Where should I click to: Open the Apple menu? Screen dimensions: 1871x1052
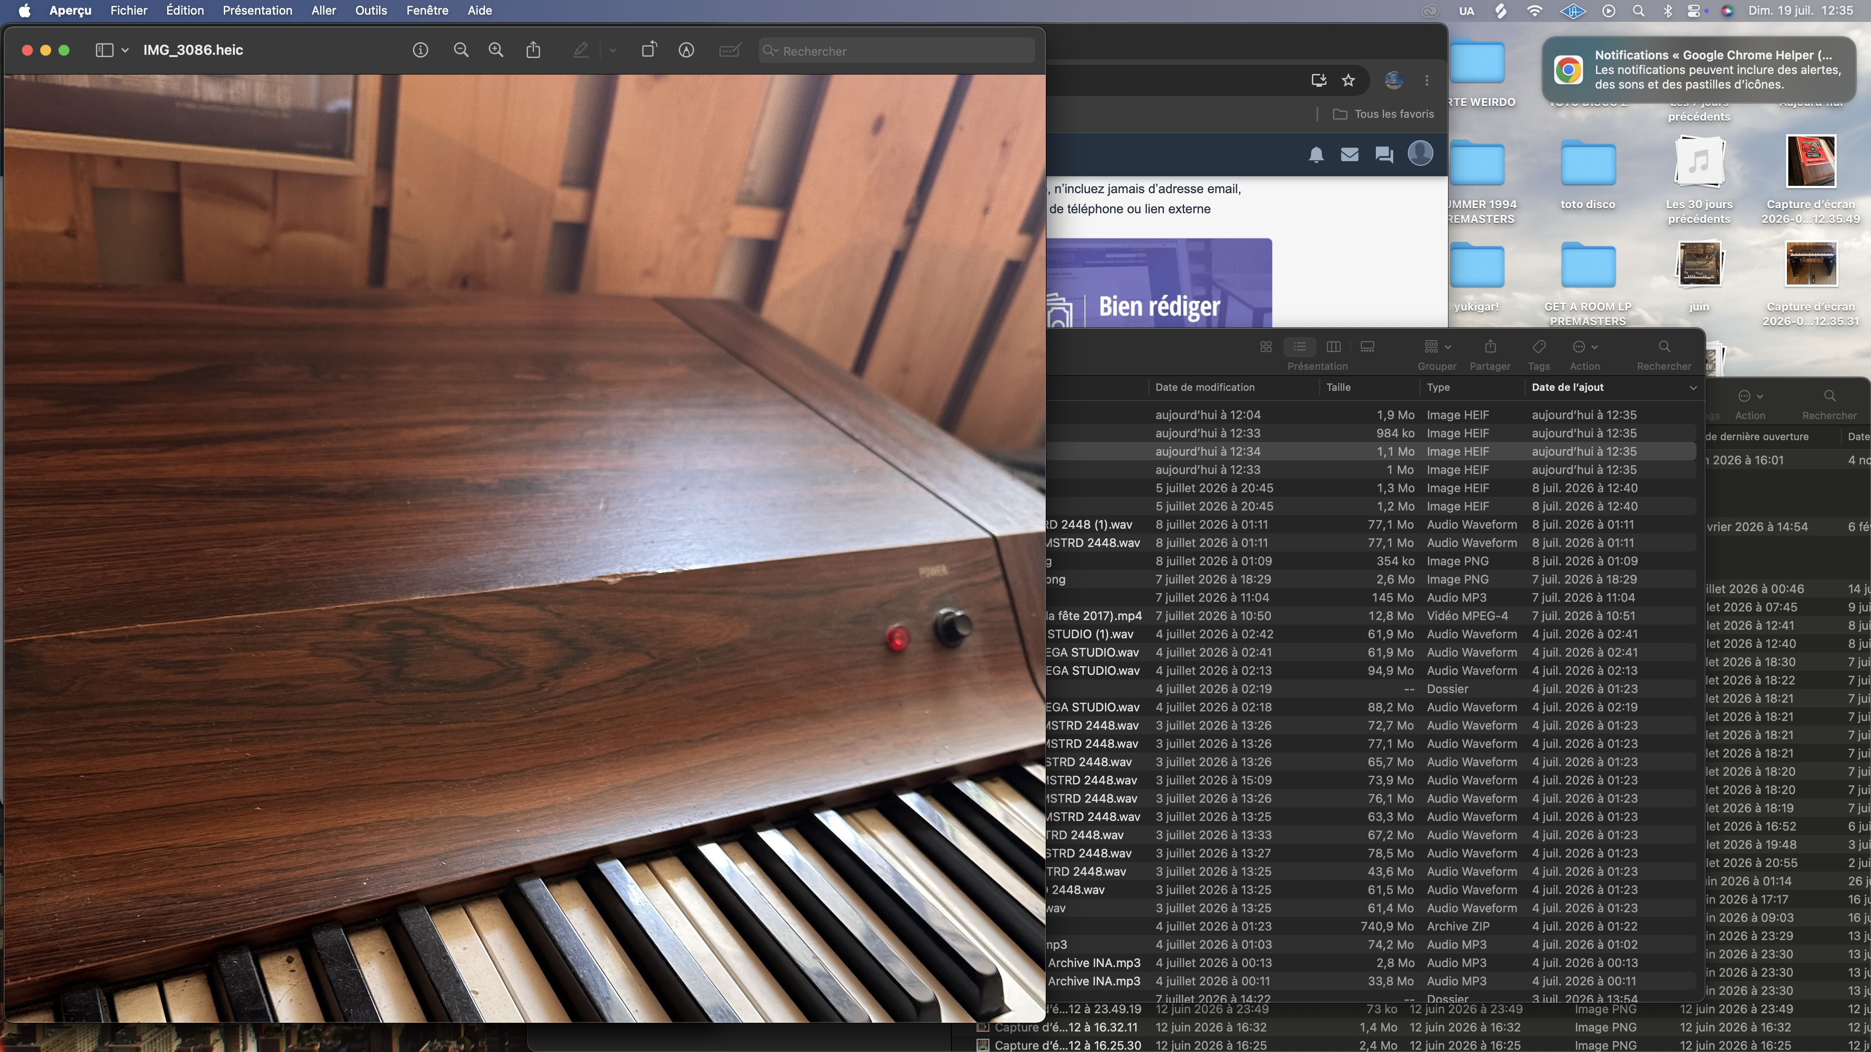coord(24,10)
